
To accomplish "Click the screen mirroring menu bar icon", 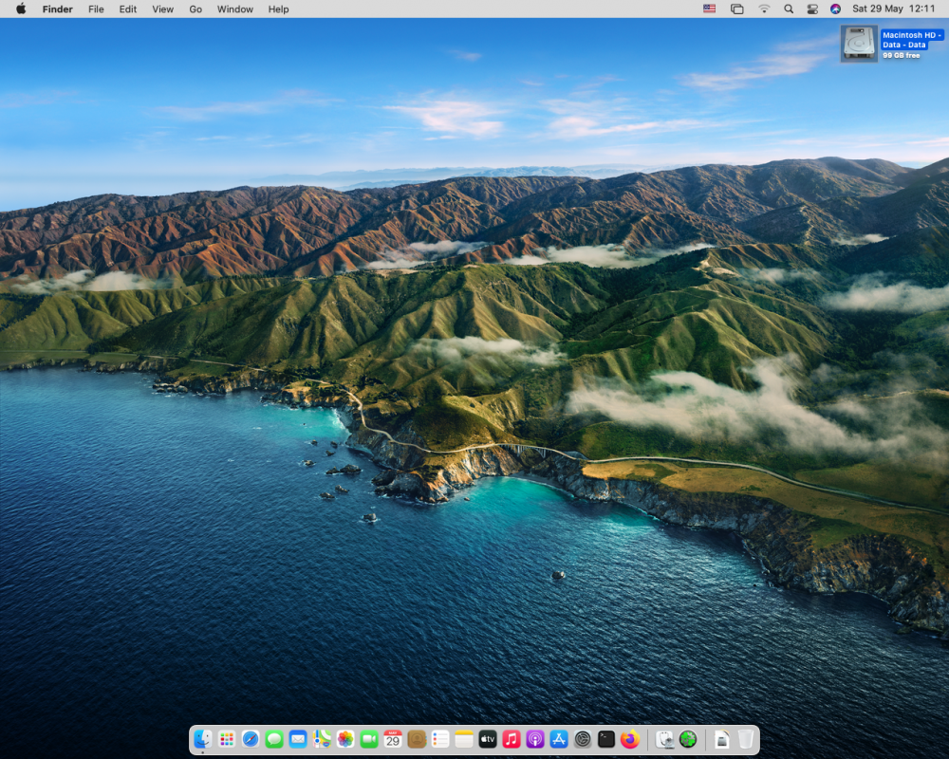I will coord(736,9).
